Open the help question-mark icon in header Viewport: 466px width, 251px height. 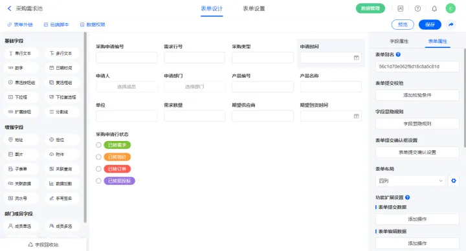coord(417,8)
